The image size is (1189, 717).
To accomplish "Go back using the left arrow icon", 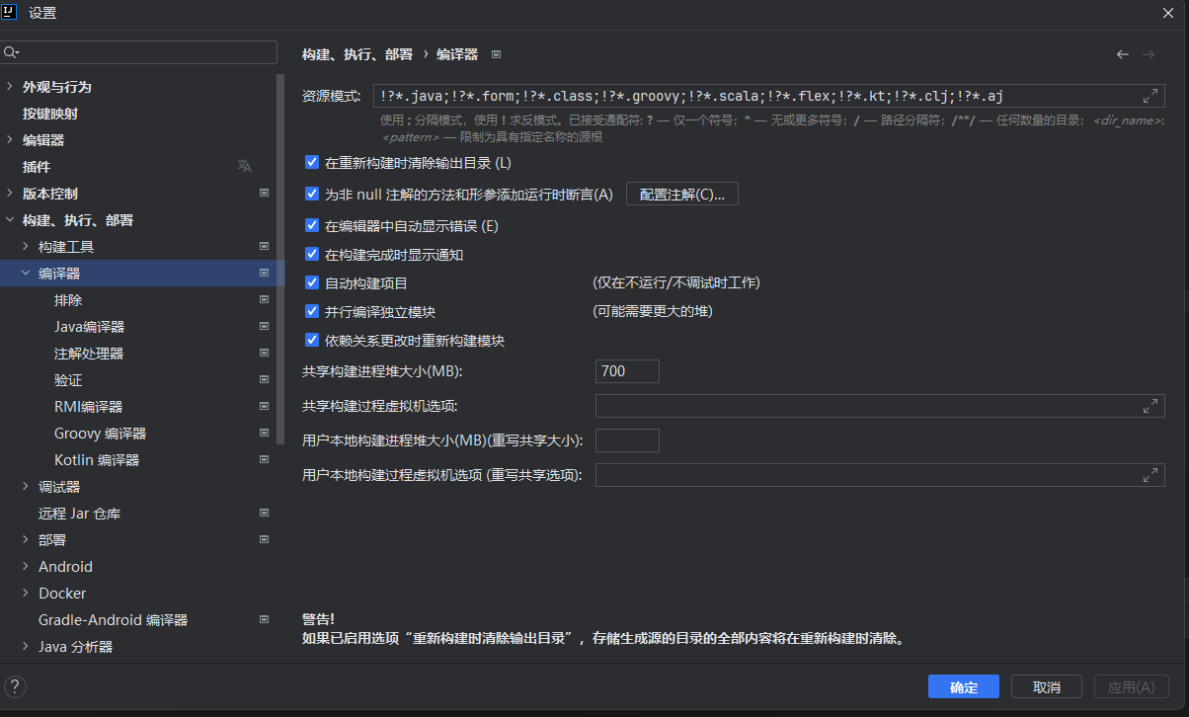I will point(1123,54).
